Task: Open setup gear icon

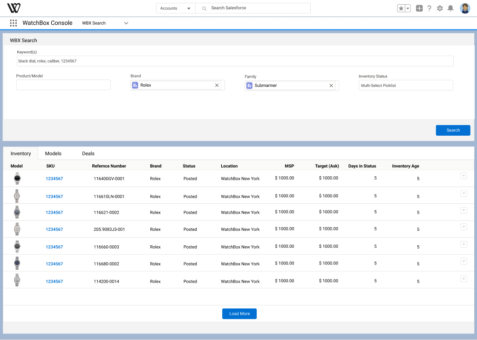Action: 440,8
